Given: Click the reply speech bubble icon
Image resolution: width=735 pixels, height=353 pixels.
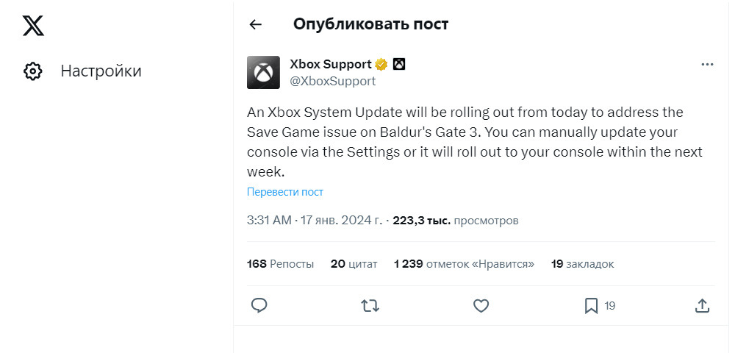Looking at the screenshot, I should pos(259,305).
